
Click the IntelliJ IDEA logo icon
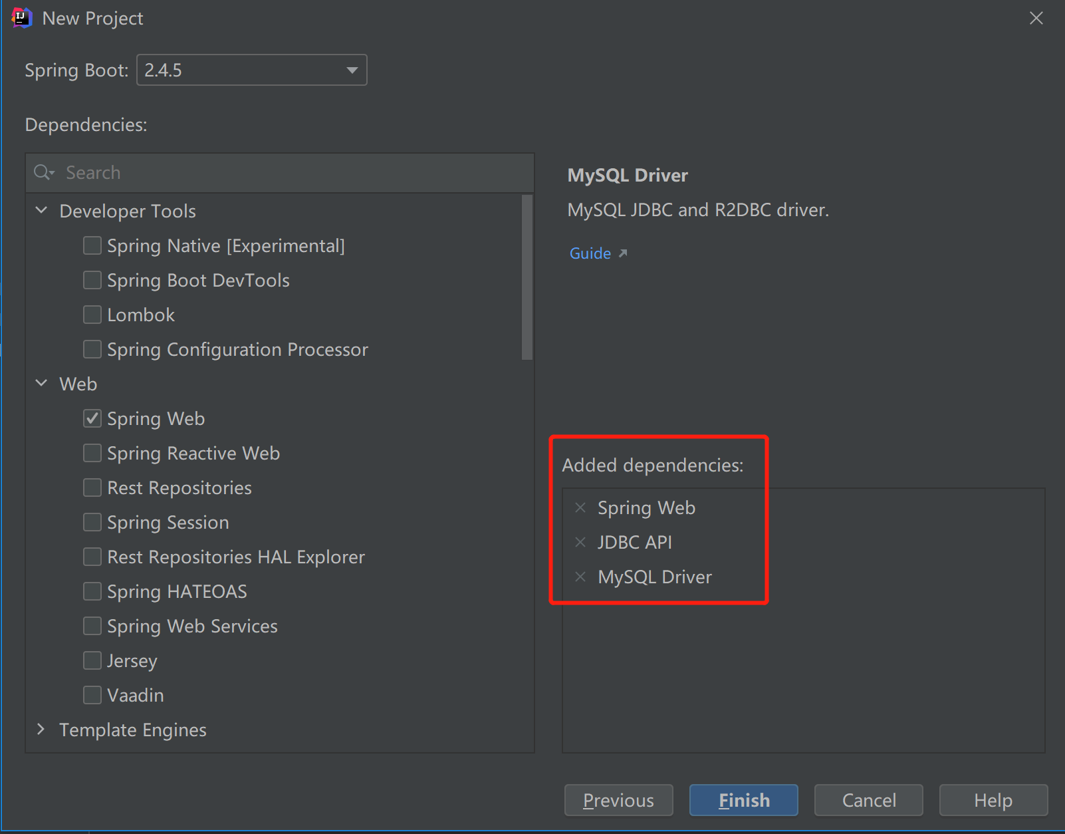(22, 18)
